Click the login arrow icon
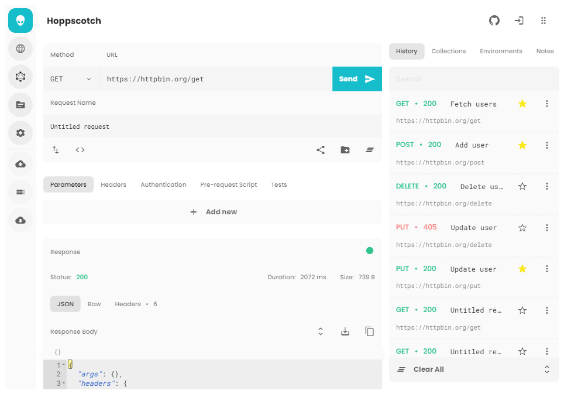This screenshot has width=571, height=394. coord(519,20)
